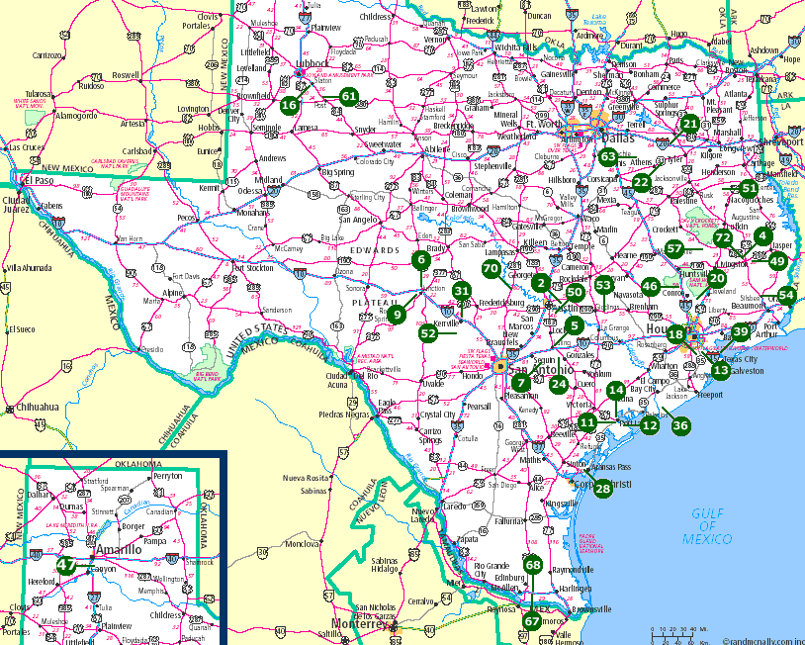Click marker 52 near Kerrville
The image size is (805, 645).
(x=427, y=333)
